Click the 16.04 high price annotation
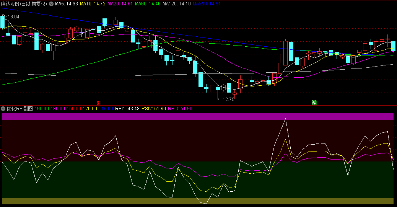This screenshot has width=397, height=207. click(x=13, y=17)
